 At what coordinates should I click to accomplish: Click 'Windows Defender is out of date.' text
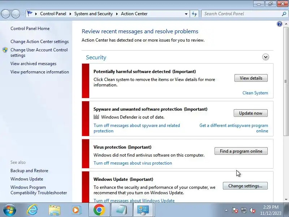[x=133, y=117]
